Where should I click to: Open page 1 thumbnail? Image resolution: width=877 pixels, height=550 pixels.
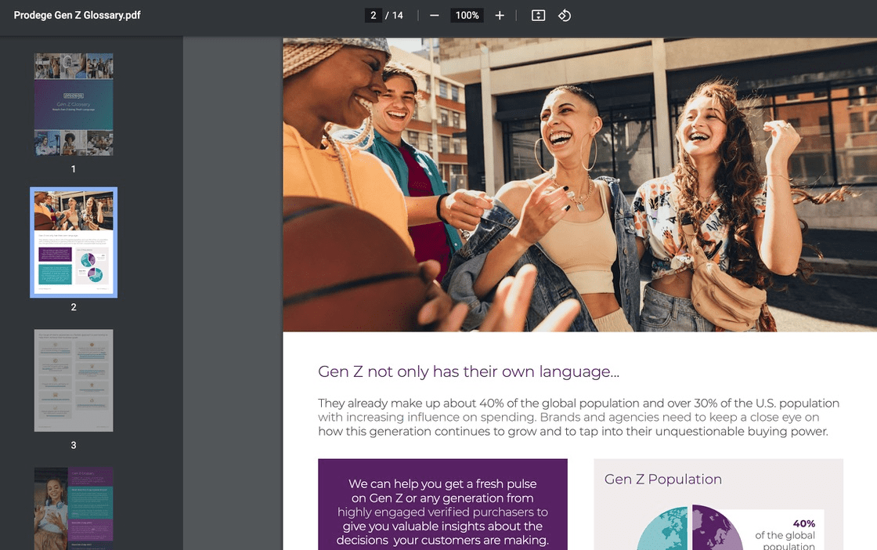point(74,105)
